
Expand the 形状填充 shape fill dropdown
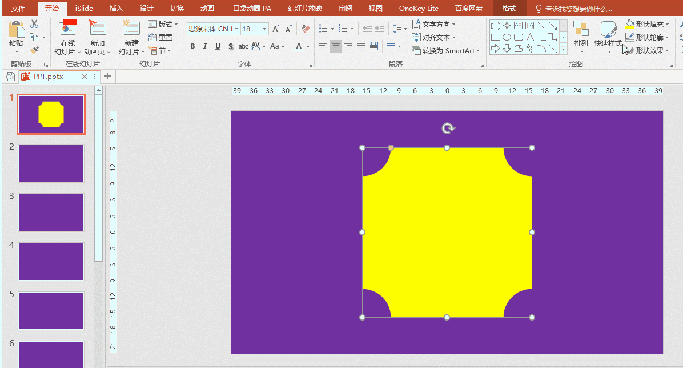(668, 24)
